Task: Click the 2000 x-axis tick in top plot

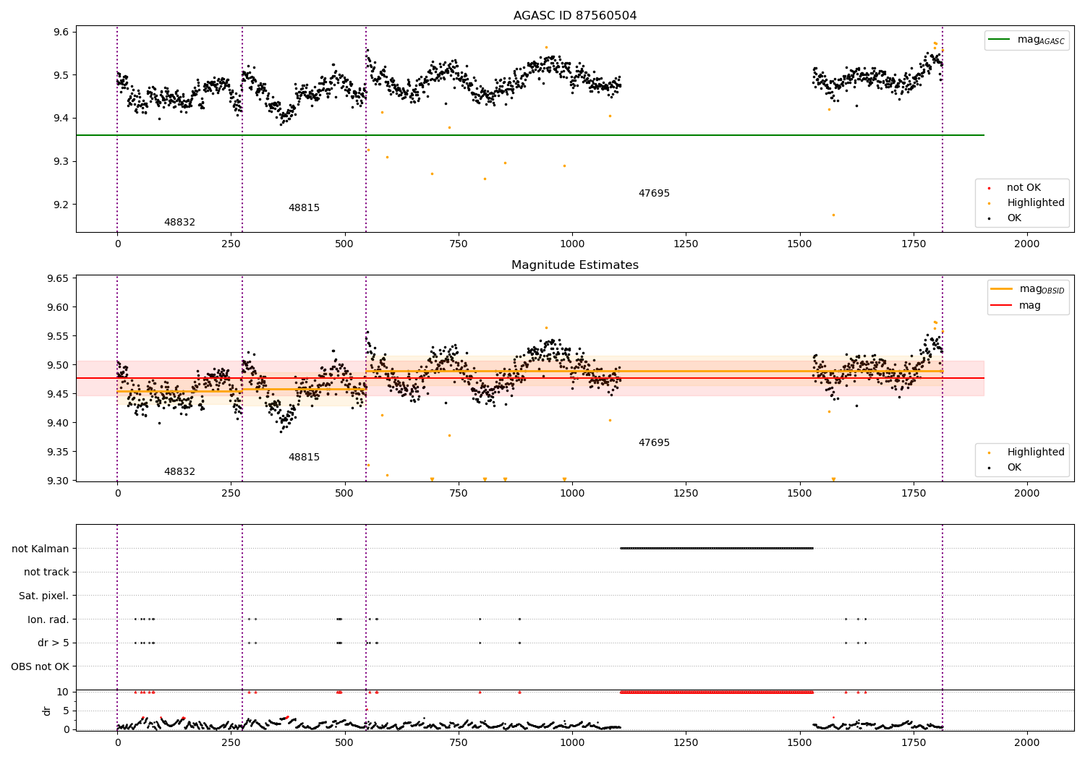Action: (1027, 244)
